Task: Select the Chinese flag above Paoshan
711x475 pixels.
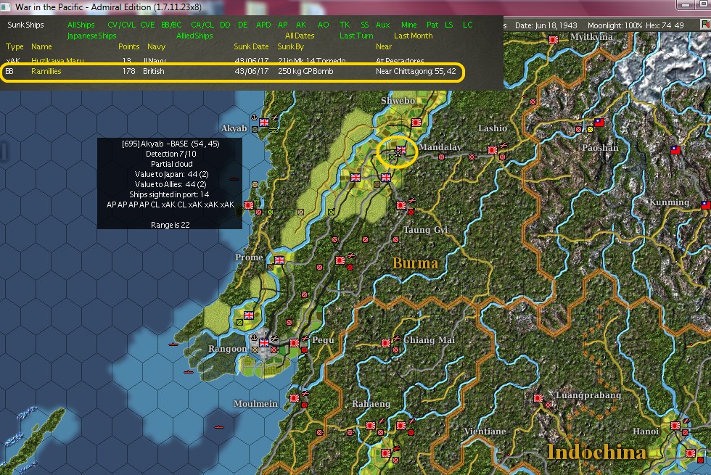Action: tap(599, 122)
